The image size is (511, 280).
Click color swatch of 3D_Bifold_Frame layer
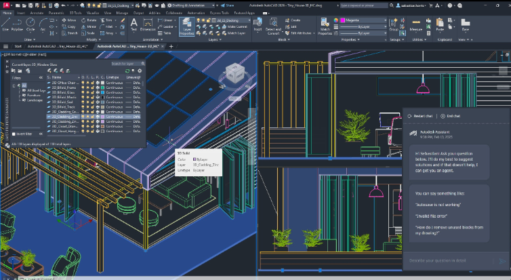click(x=102, y=87)
